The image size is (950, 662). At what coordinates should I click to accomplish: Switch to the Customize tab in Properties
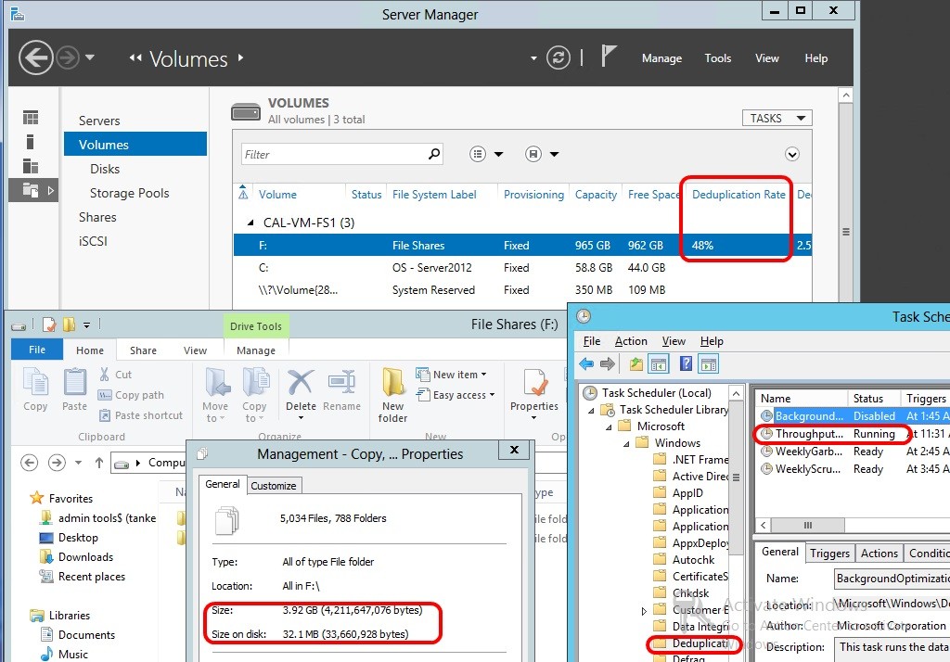[274, 485]
